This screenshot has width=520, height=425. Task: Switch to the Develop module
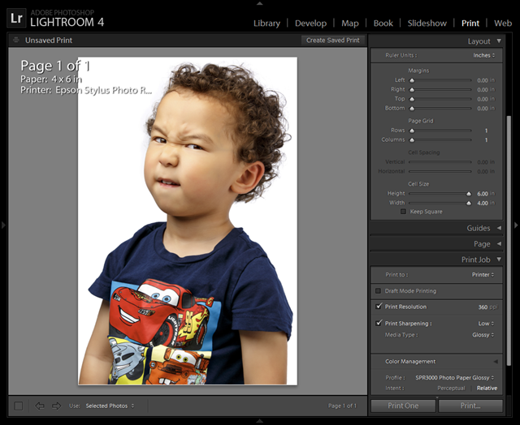pyautogui.click(x=310, y=24)
